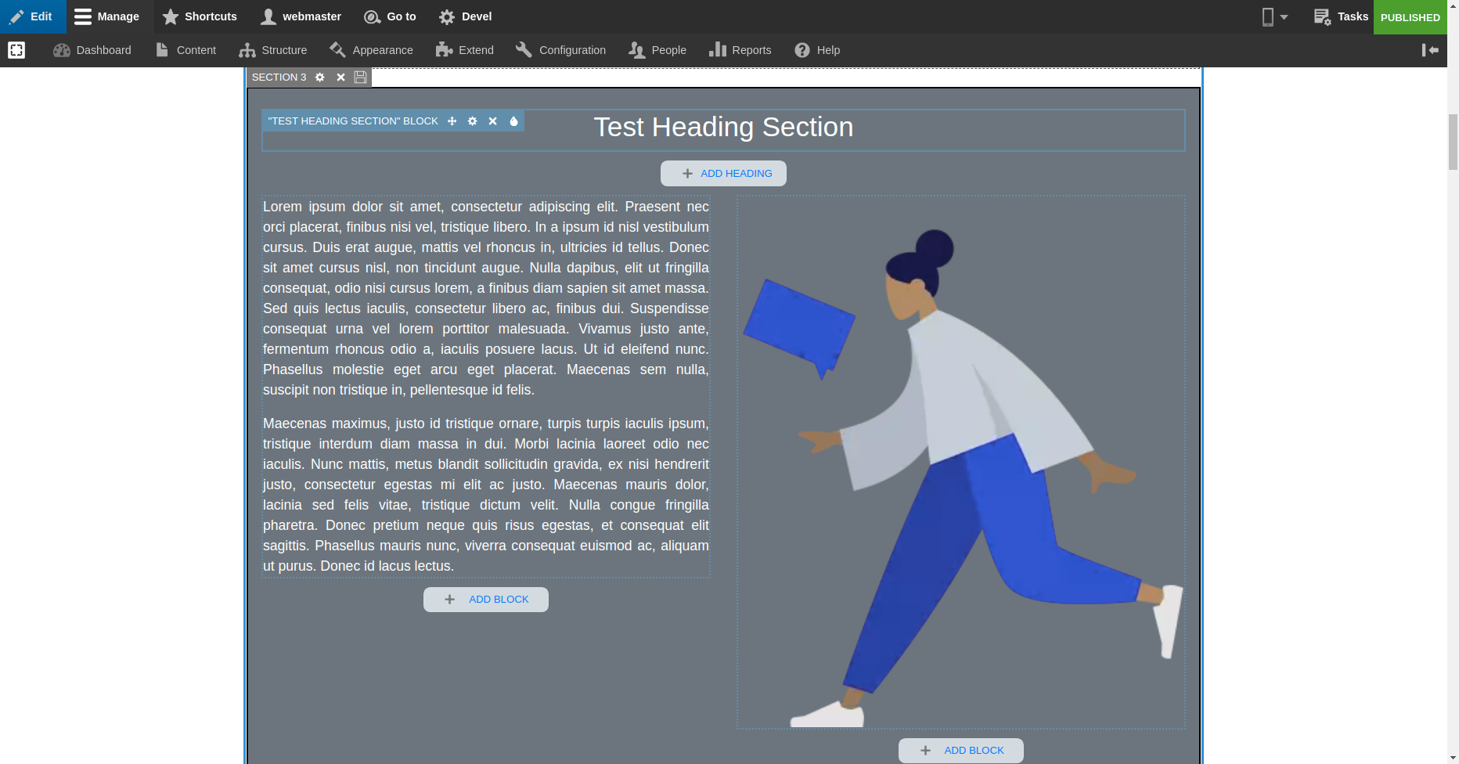Screen dimensions: 1459x764
Task: Save Section 3 via the disk icon
Action: click(360, 77)
